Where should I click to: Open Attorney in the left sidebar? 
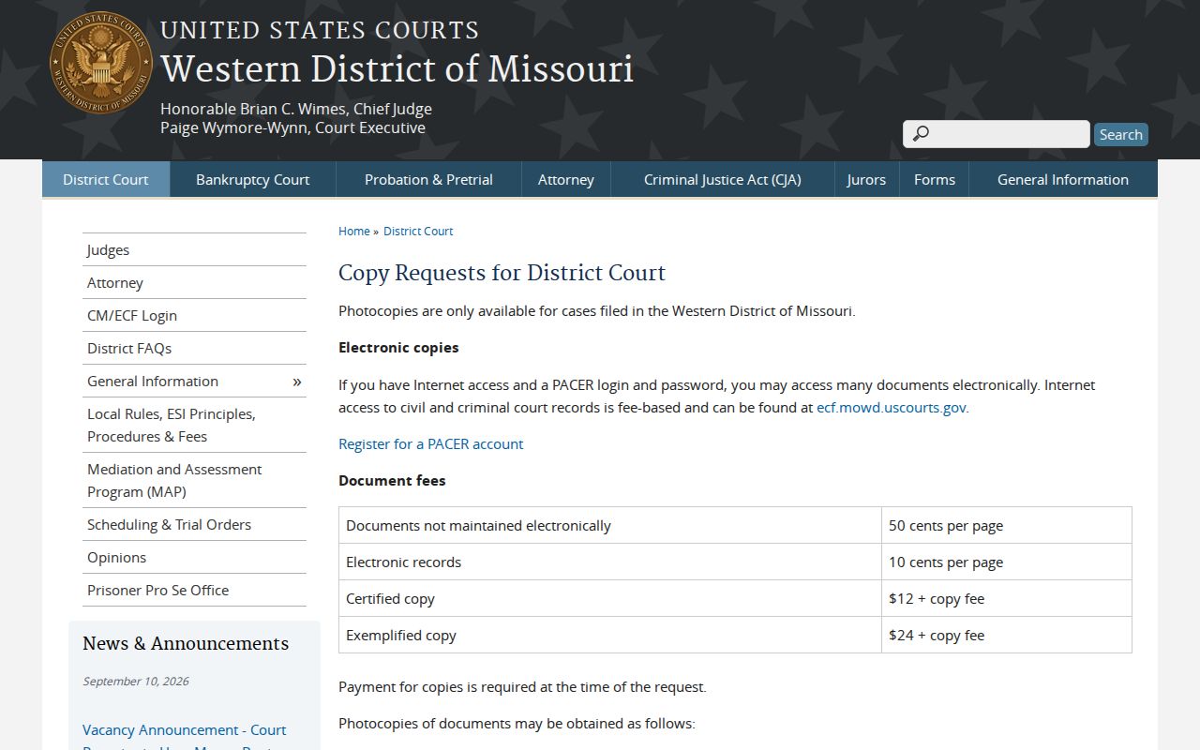[x=194, y=282]
